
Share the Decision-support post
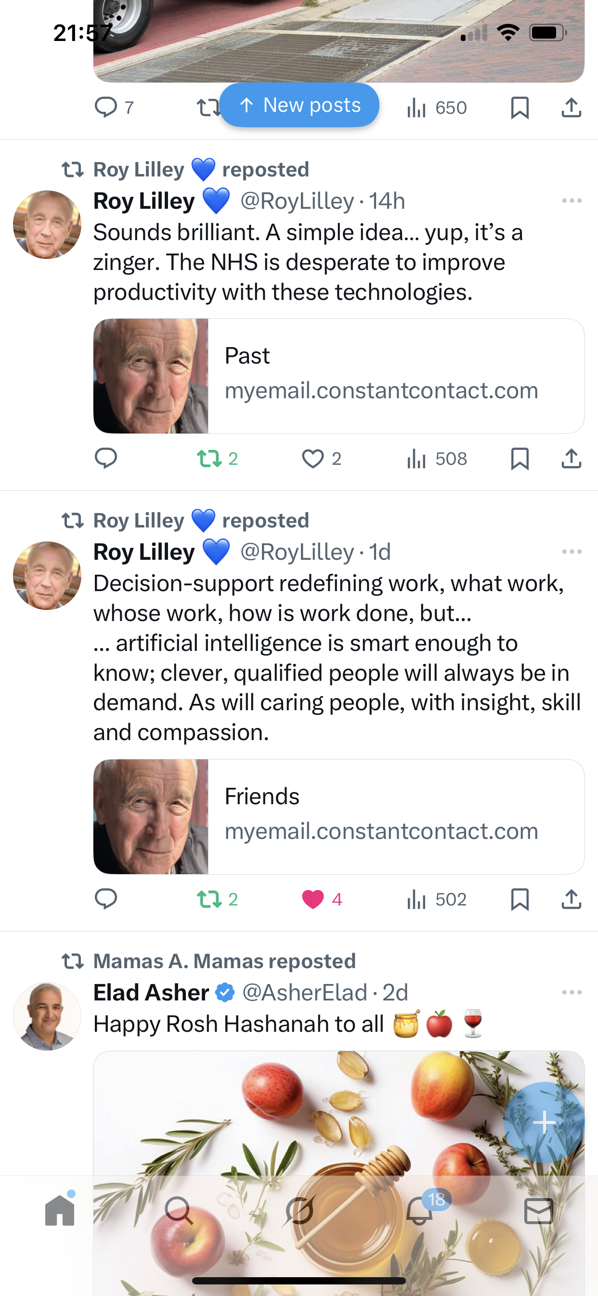click(x=571, y=899)
